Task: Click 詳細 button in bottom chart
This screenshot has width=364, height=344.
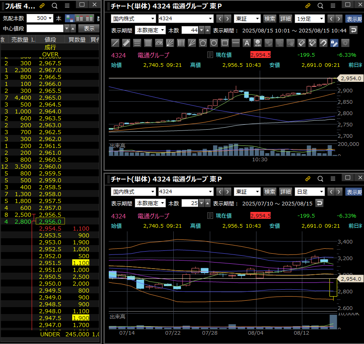Action: tap(285, 192)
